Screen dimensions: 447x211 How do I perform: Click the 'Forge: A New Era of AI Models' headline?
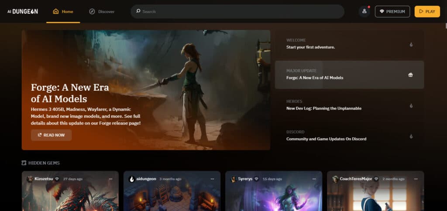click(x=70, y=93)
